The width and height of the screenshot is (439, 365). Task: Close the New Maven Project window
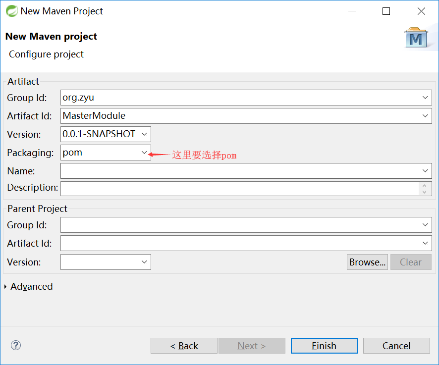click(421, 11)
